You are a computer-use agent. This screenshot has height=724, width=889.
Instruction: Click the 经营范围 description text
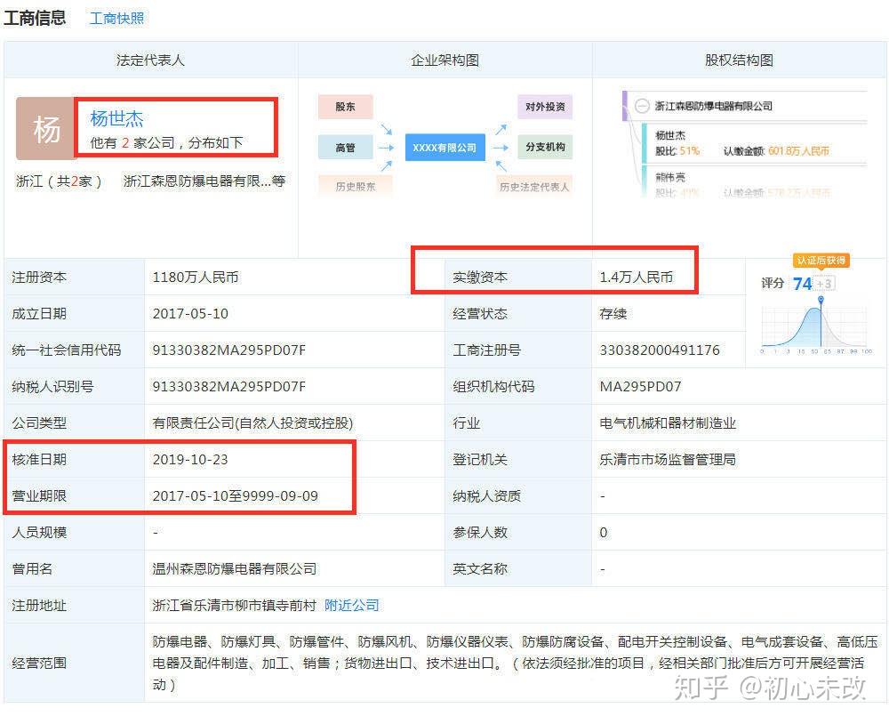click(515, 663)
